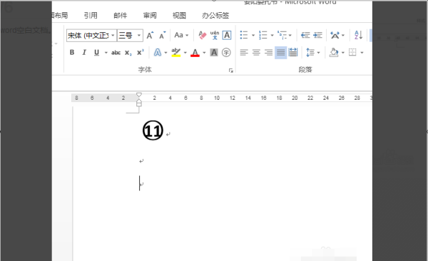Screen dimensions: 428x261
Task: Expand font color dropdown arrow
Action: click(x=204, y=53)
